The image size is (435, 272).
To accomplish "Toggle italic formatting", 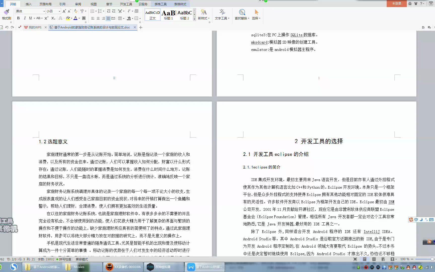I will tap(25, 18).
